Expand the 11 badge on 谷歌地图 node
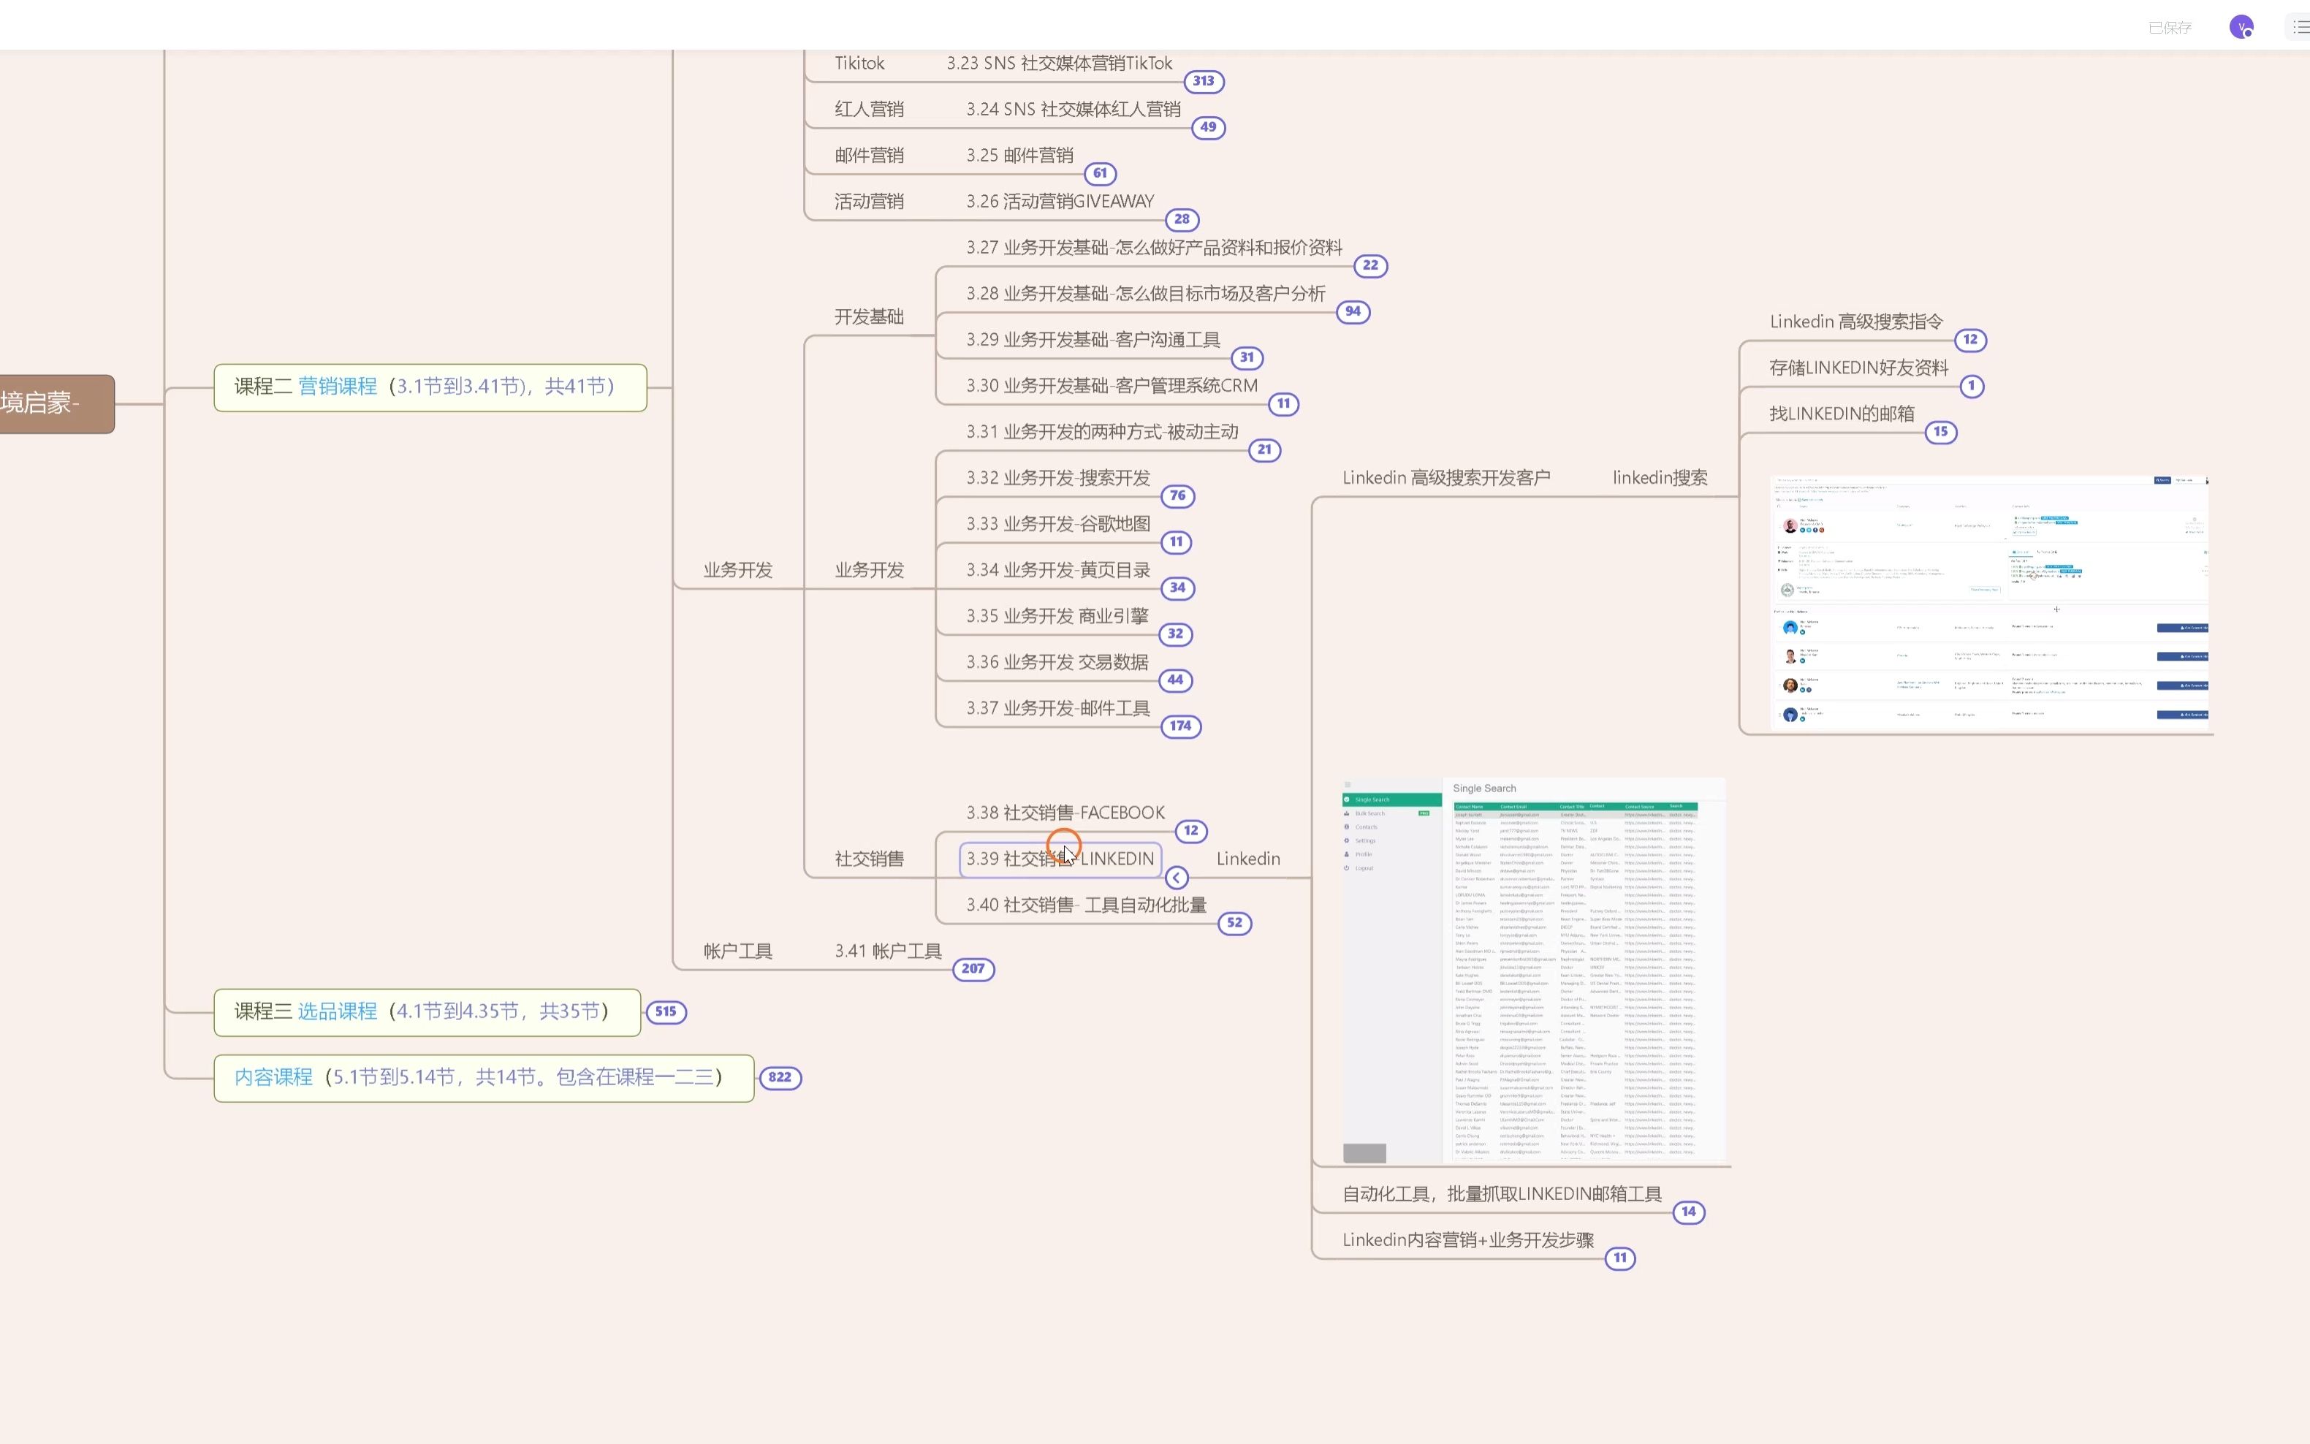The height and width of the screenshot is (1444, 2310). 1177,541
